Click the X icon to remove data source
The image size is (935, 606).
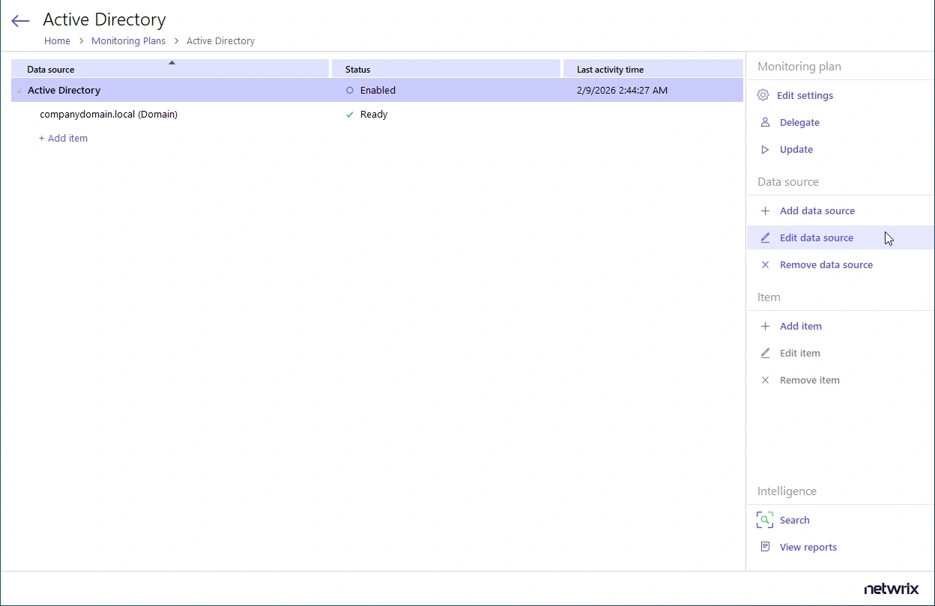coord(765,264)
